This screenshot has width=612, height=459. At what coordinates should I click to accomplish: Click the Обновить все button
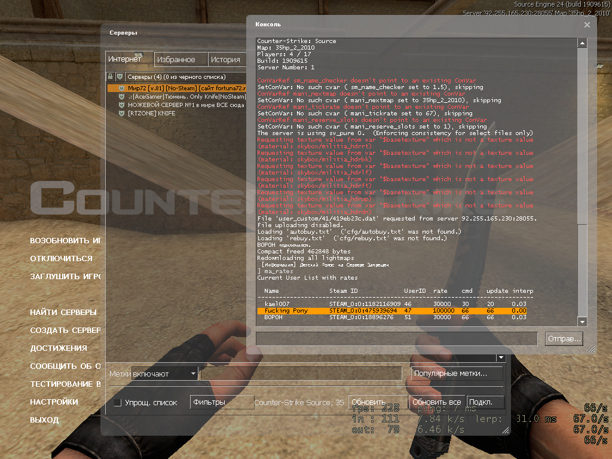(436, 402)
